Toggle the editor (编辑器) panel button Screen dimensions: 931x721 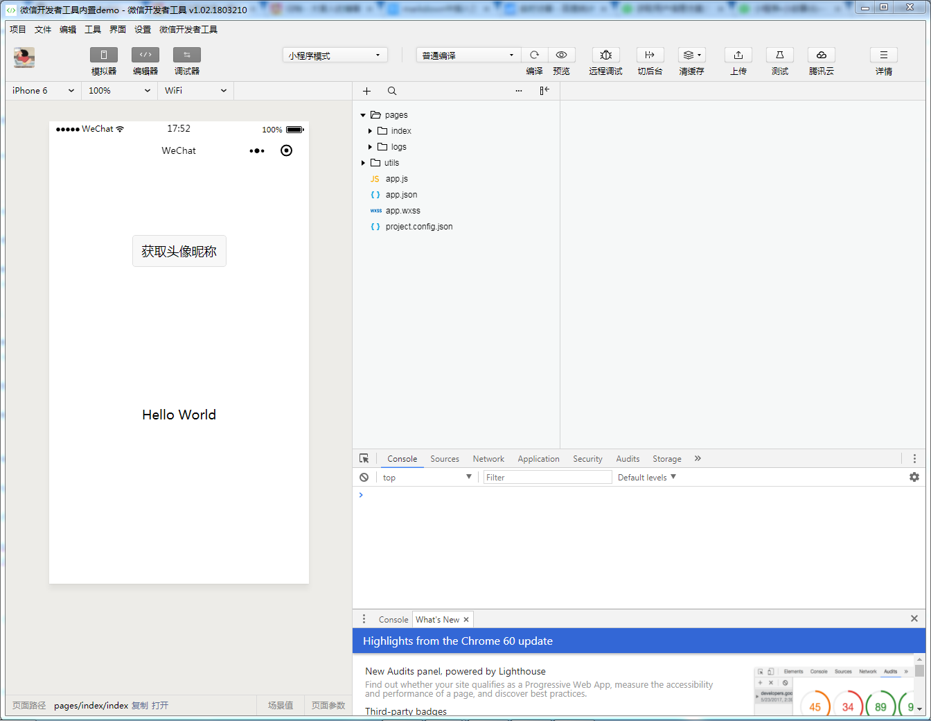point(145,55)
